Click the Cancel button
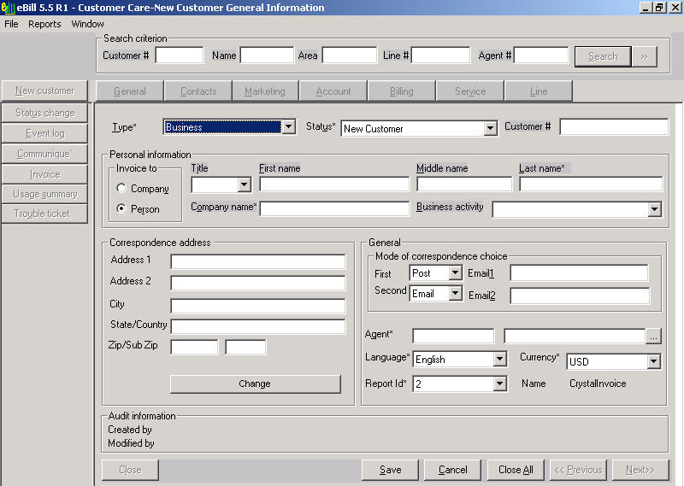Image resolution: width=684 pixels, height=486 pixels. tap(452, 470)
